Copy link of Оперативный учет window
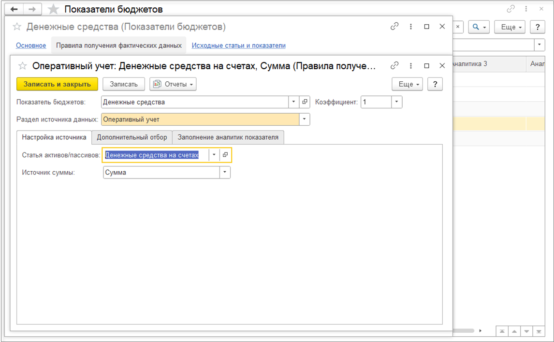554x342 pixels. [x=394, y=65]
